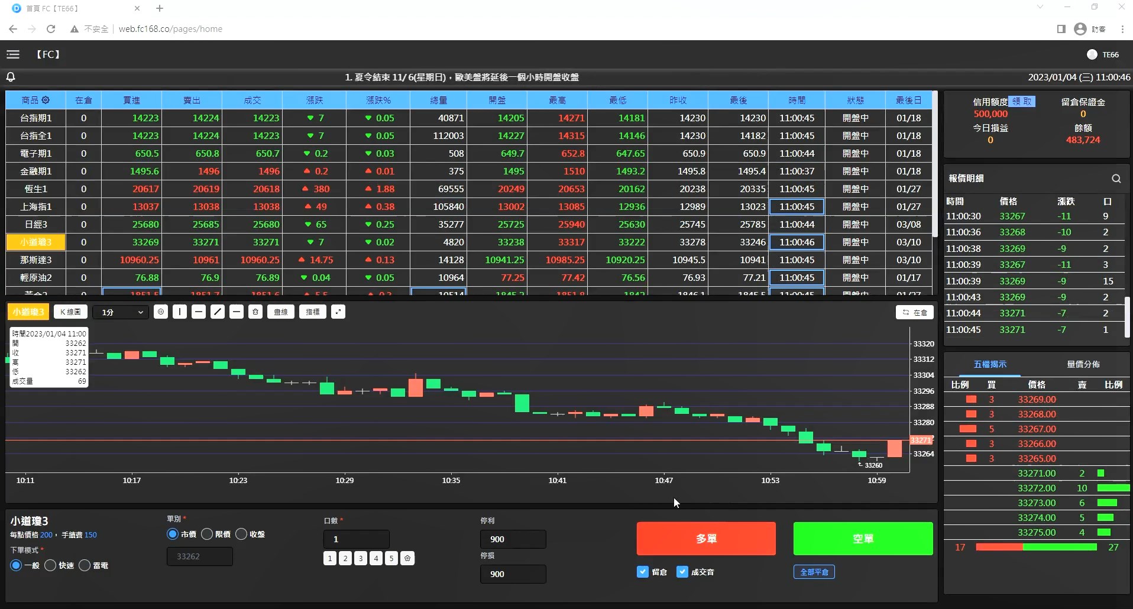Click the 領取 credit button

coord(1022,101)
